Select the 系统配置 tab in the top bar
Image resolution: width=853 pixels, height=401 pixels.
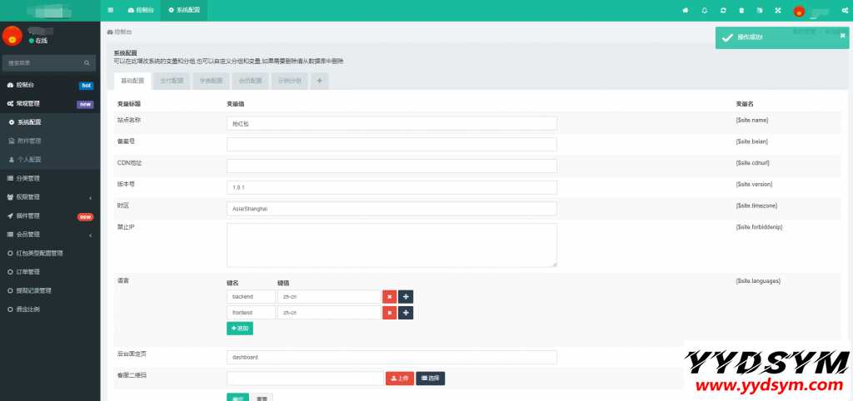184,10
